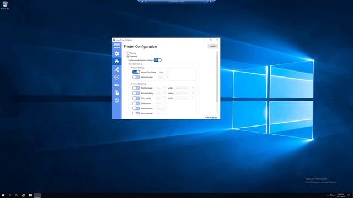
Task: Toggle Enable extended options settings switch
Action: (x=157, y=60)
